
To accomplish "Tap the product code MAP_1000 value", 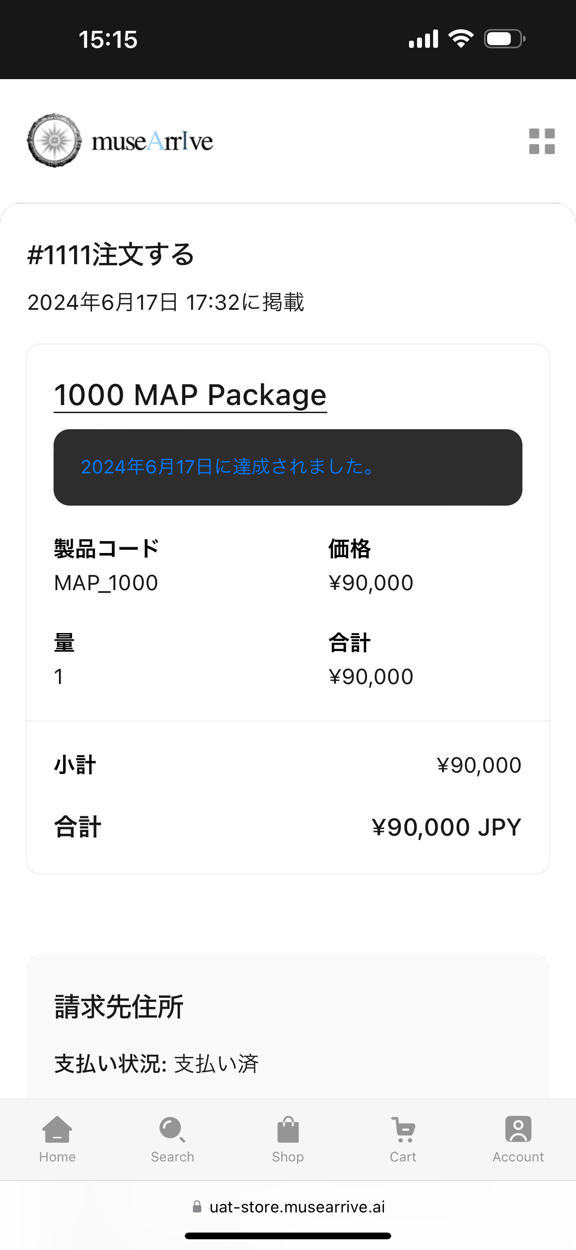I will point(106,583).
